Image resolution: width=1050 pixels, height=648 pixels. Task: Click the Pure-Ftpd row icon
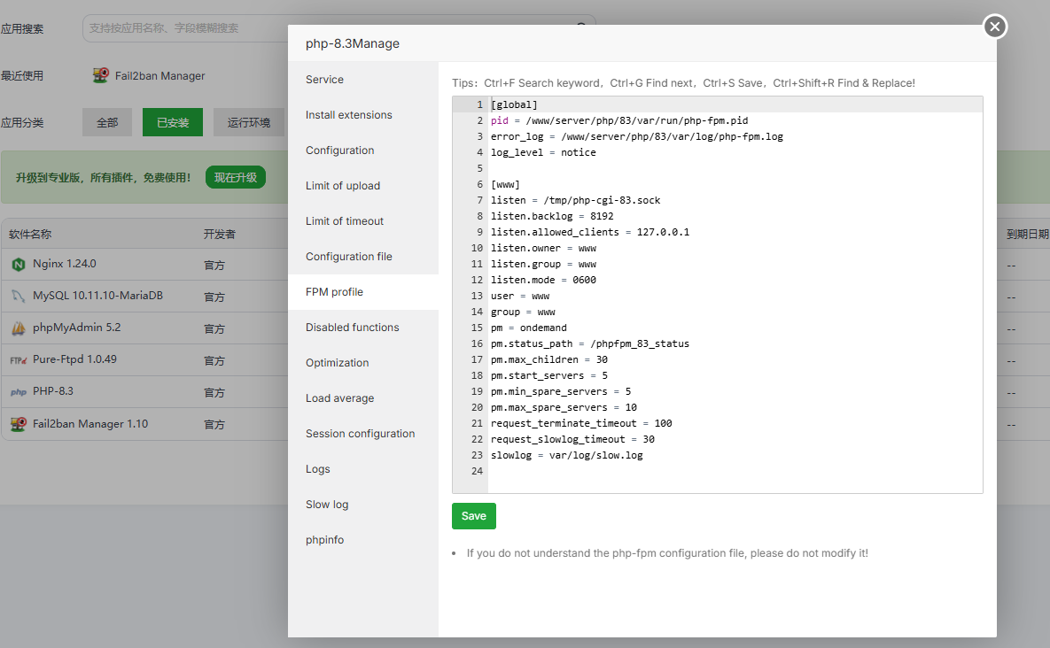click(x=19, y=360)
